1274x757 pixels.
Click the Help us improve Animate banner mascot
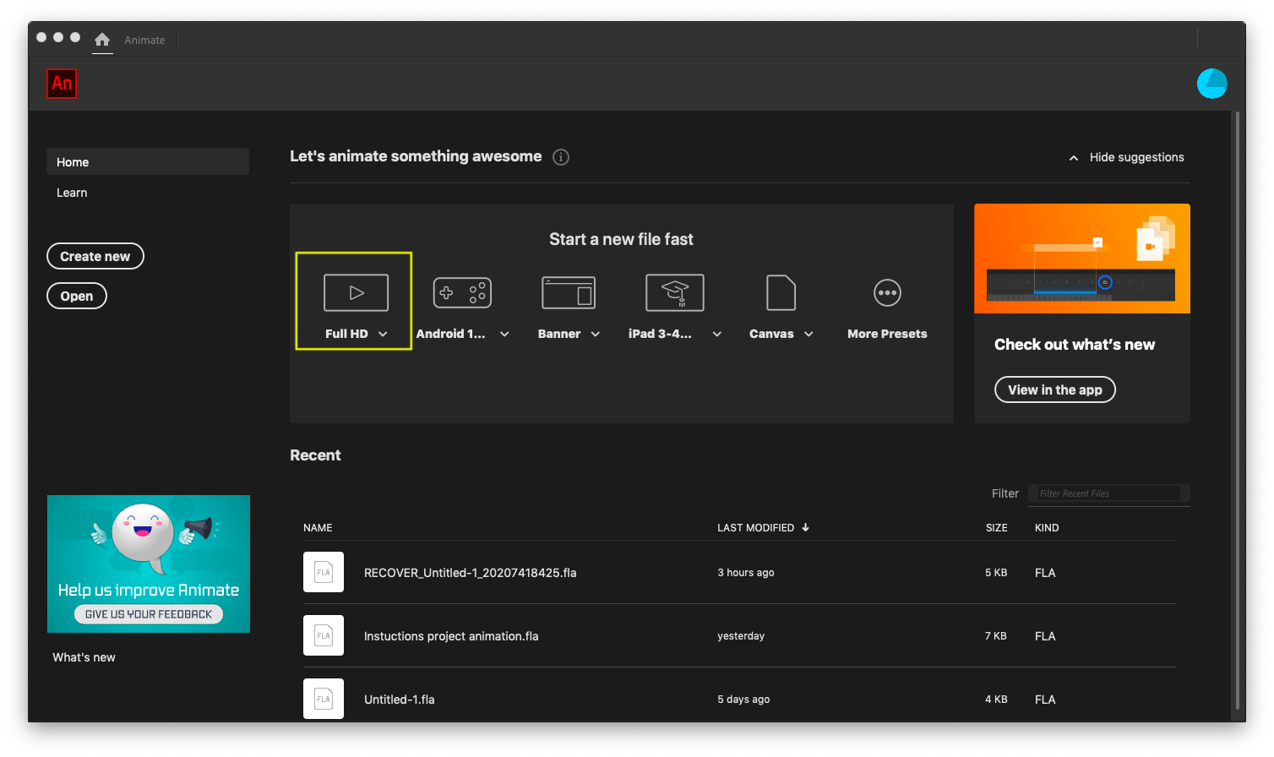click(143, 536)
